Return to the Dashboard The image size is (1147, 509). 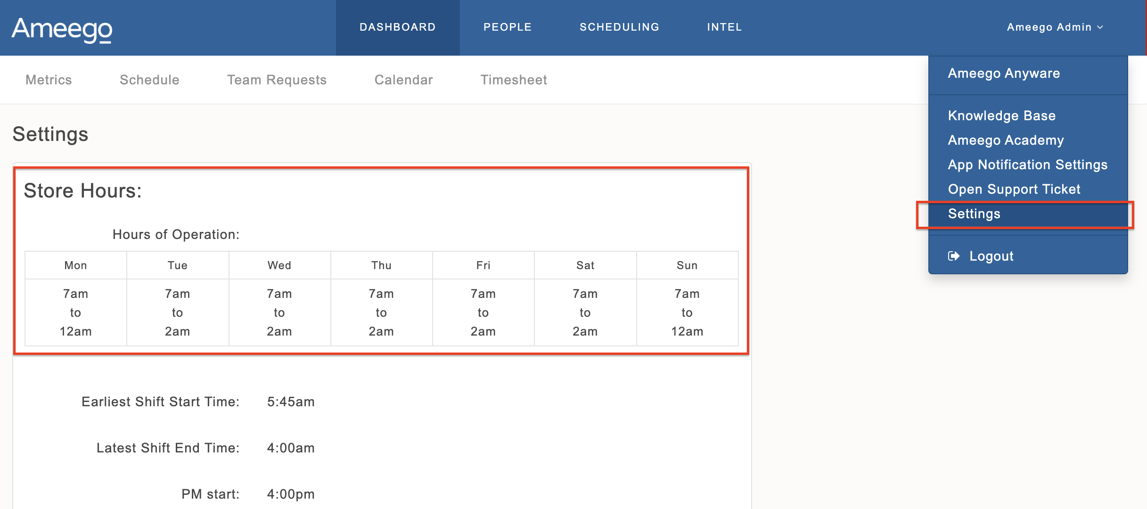click(x=397, y=27)
